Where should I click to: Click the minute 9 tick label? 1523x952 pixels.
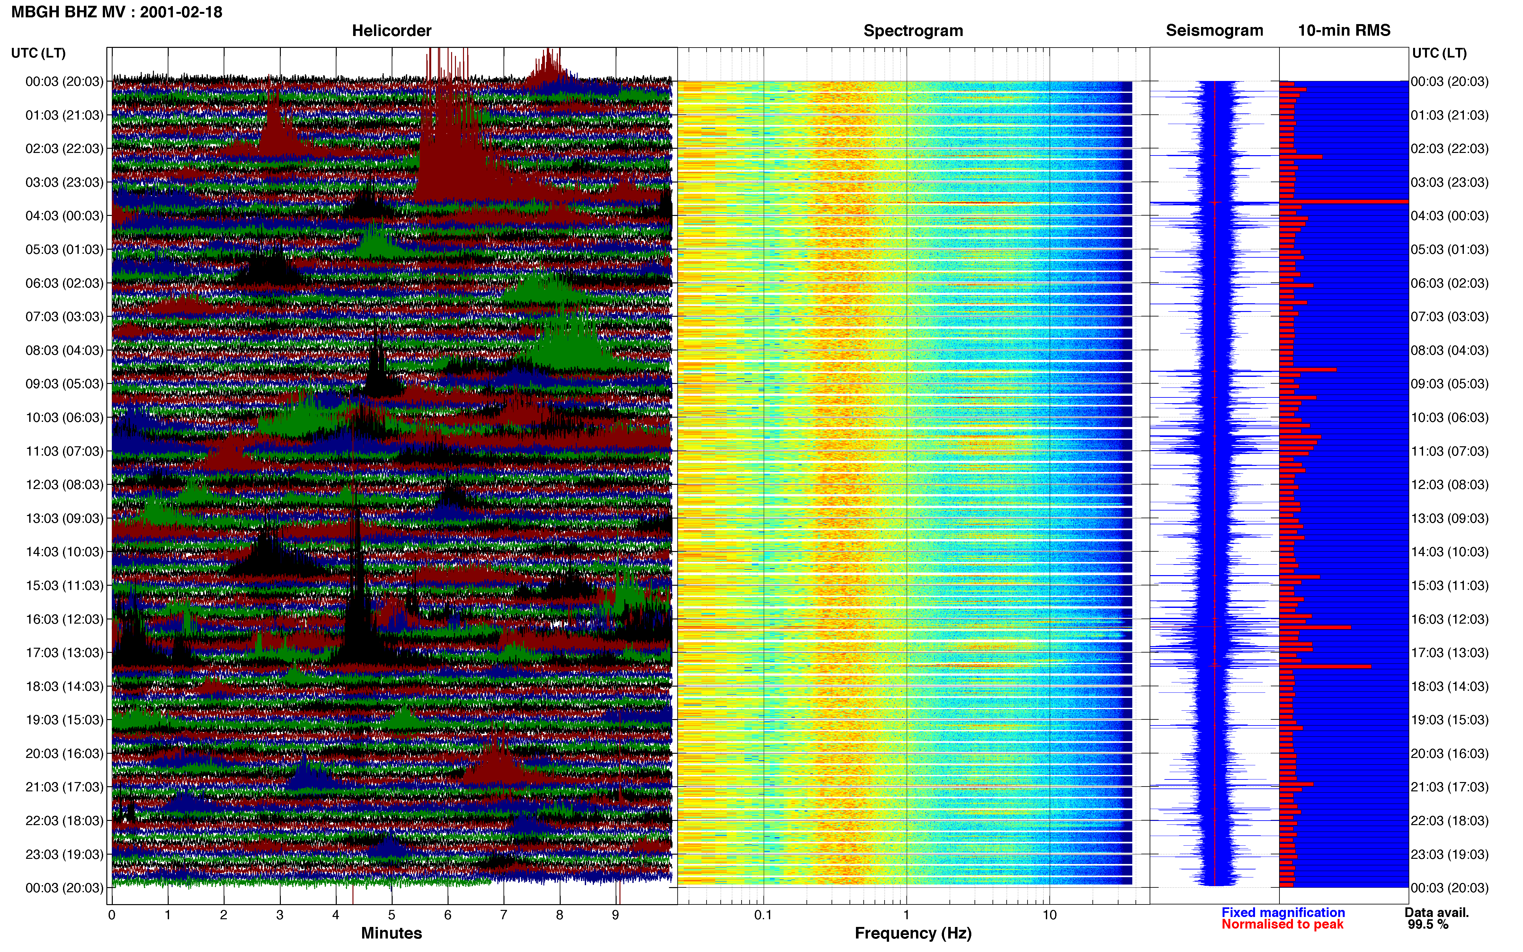(x=616, y=915)
